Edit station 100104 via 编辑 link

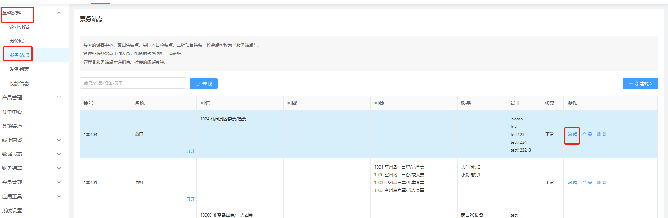tap(572, 135)
